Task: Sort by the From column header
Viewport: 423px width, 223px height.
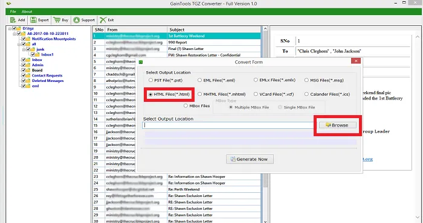Action: click(136, 30)
